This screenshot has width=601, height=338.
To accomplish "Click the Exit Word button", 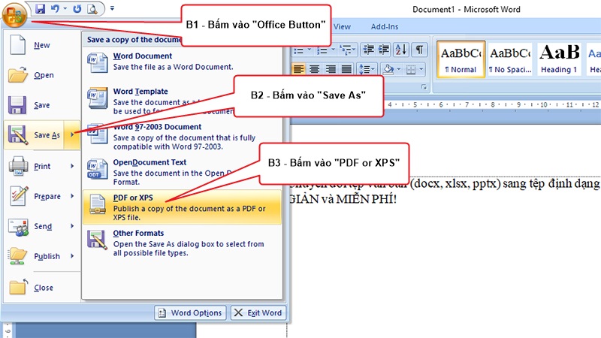I will tap(258, 312).
